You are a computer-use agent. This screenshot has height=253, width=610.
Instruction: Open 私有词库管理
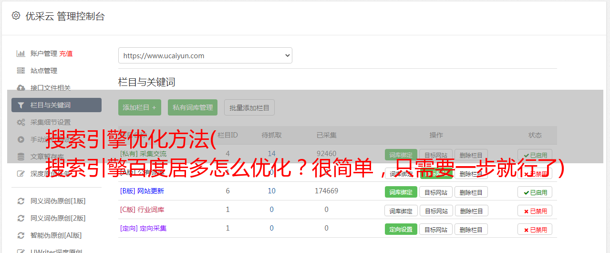tap(193, 107)
